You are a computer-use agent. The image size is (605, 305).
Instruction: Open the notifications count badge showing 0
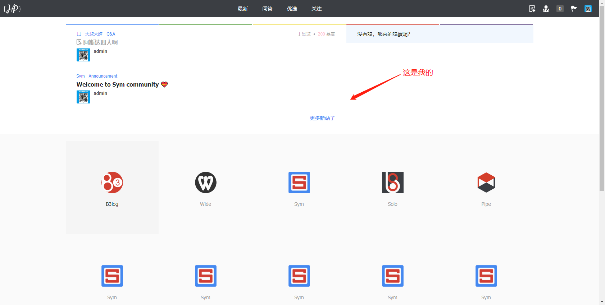tap(560, 9)
